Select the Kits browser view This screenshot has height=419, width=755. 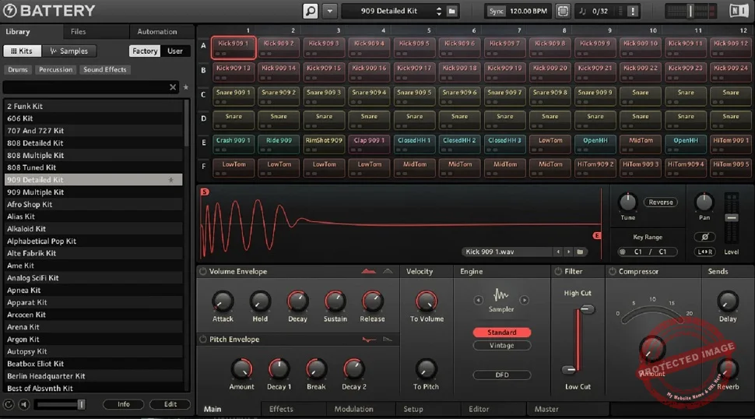pyautogui.click(x=22, y=51)
